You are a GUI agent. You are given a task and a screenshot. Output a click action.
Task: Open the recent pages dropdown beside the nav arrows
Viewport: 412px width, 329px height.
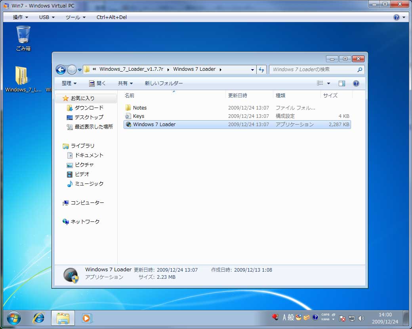[80, 70]
